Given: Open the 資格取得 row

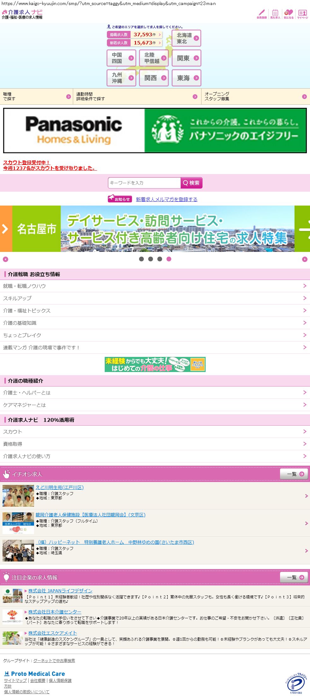Looking at the screenshot, I should pos(155,444).
